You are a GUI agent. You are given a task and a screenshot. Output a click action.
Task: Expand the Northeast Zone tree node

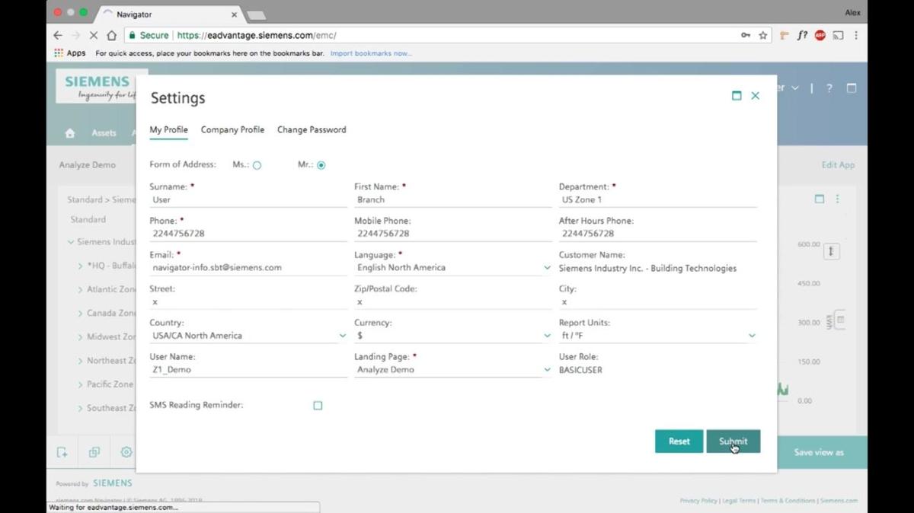coord(80,361)
